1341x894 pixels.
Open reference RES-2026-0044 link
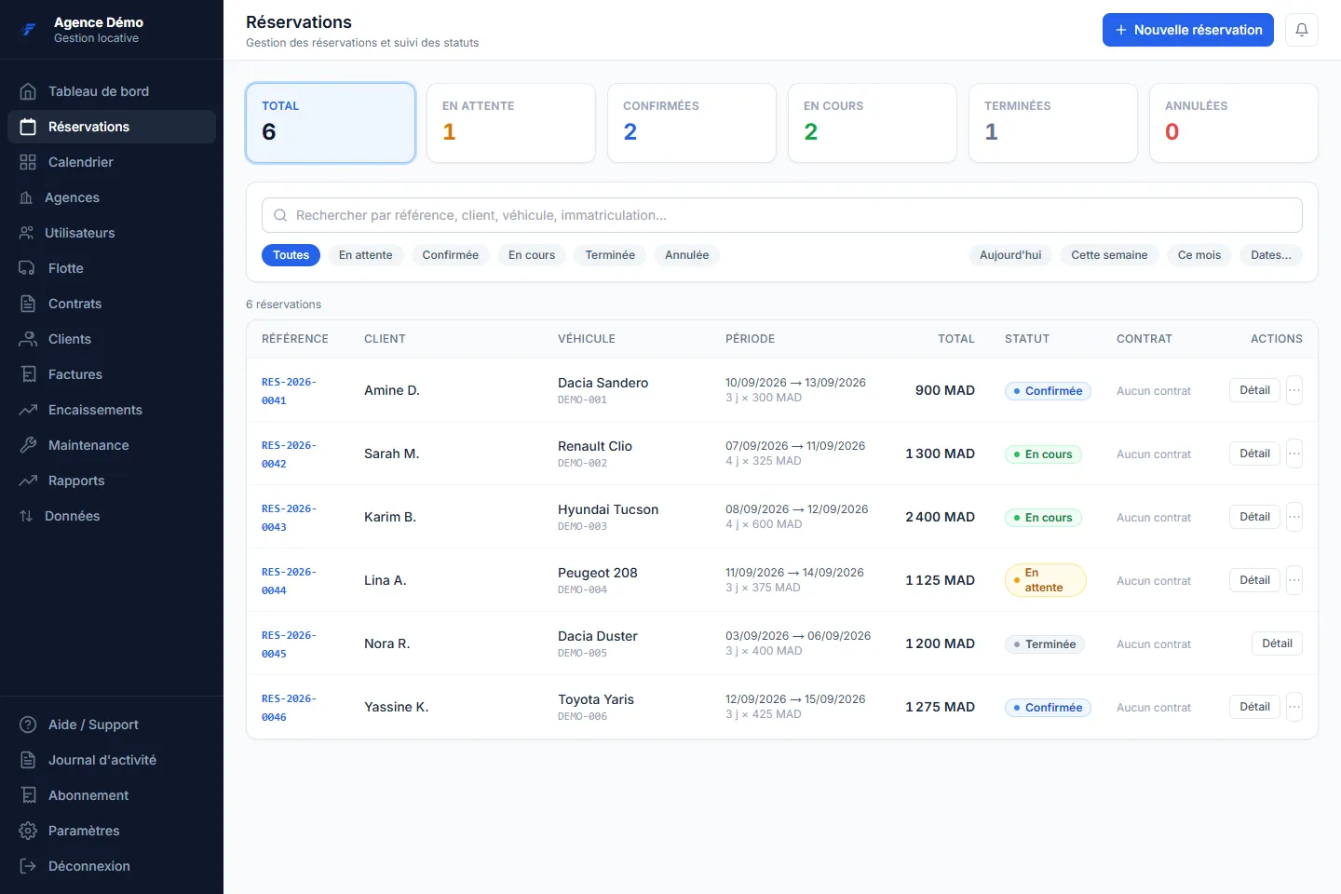[289, 581]
